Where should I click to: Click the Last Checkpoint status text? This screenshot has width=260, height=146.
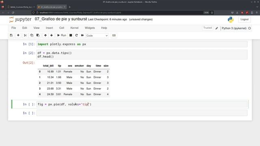click(107, 19)
